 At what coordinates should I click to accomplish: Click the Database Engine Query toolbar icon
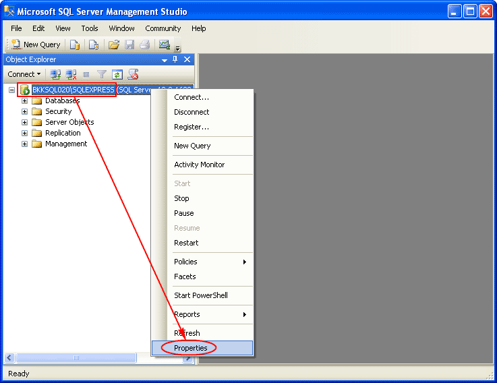click(x=75, y=45)
